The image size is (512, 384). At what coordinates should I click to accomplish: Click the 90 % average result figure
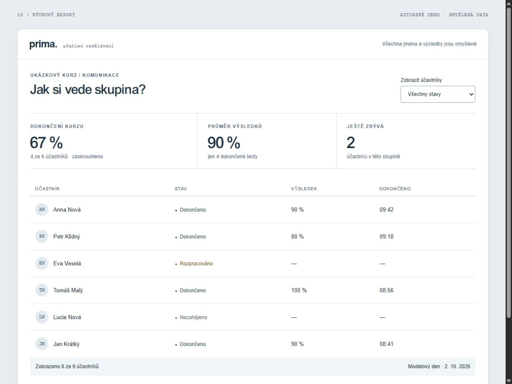tap(224, 143)
